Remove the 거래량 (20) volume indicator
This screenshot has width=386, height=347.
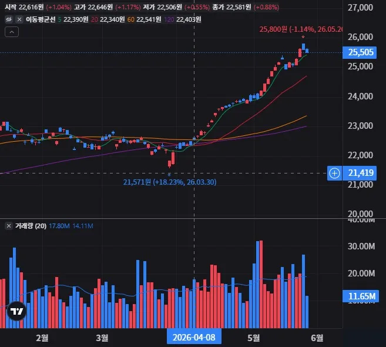[9, 226]
